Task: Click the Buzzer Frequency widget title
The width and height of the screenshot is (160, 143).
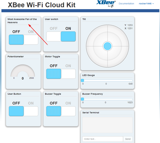Action: click(x=93, y=94)
